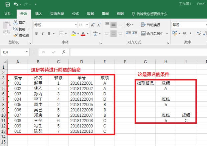Click the 粘贴 paste button
Viewport: 207px width, 146px height.
(x=6, y=28)
